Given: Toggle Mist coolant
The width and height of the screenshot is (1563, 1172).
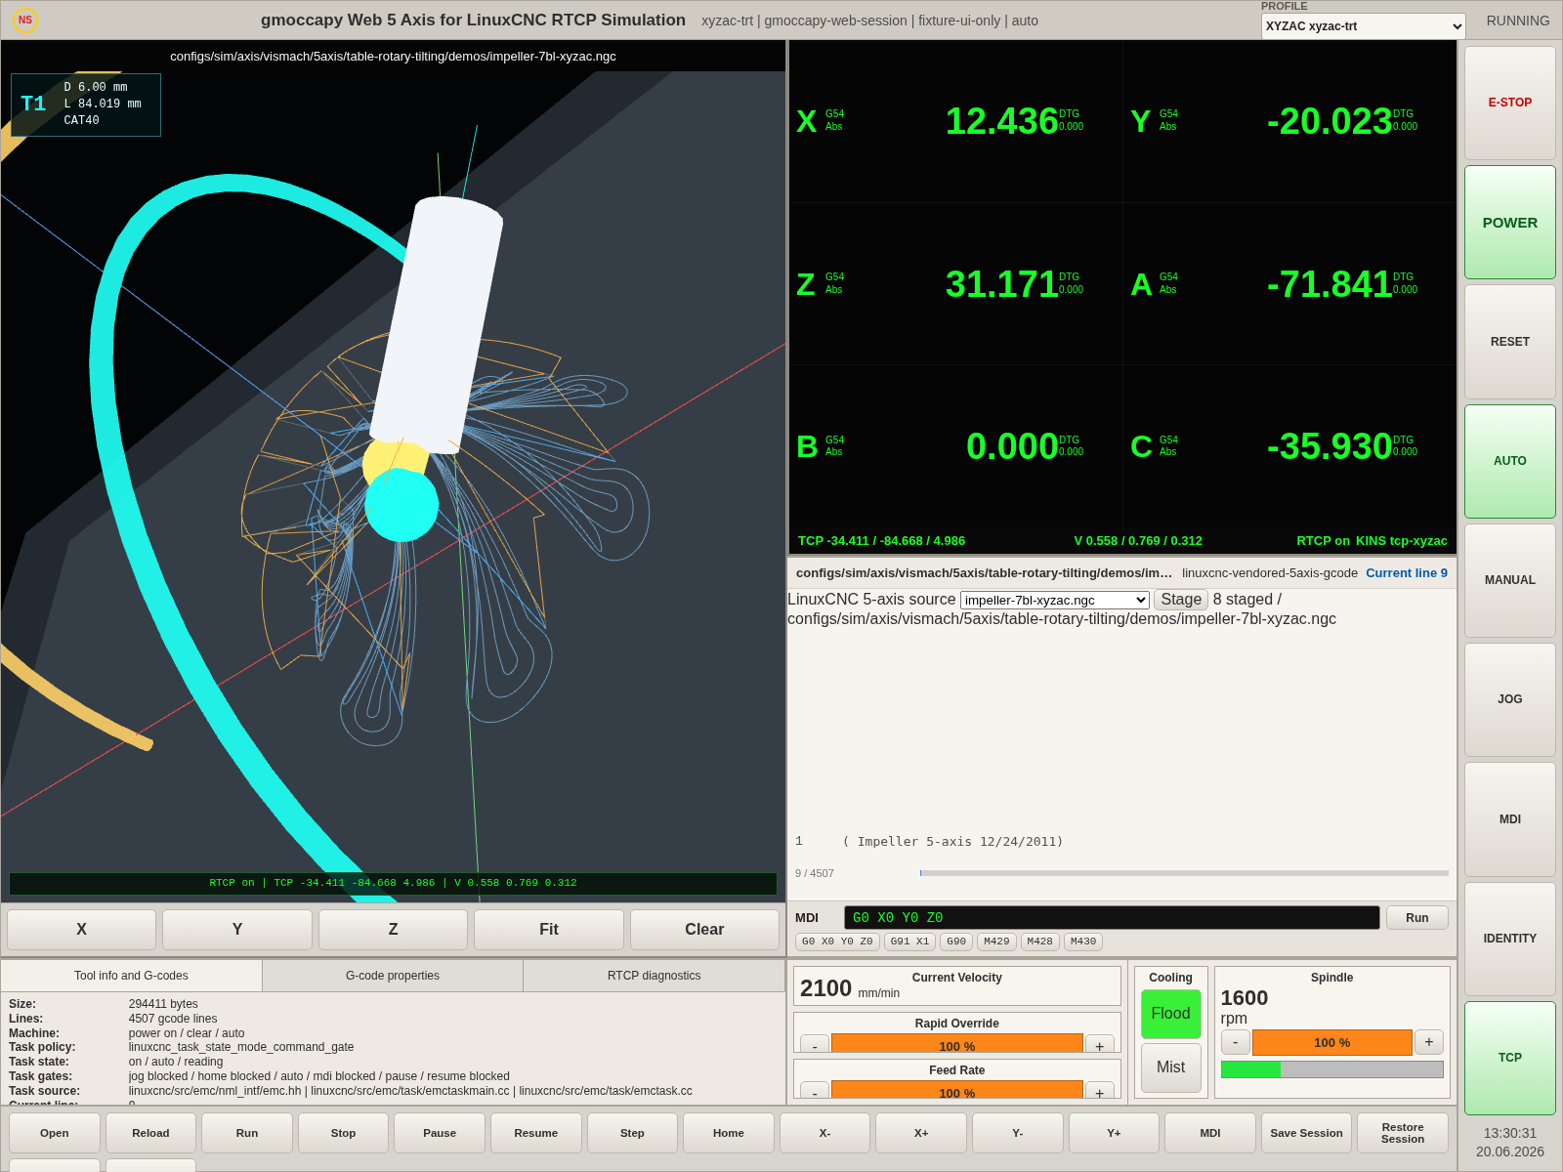Looking at the screenshot, I should [1170, 1067].
